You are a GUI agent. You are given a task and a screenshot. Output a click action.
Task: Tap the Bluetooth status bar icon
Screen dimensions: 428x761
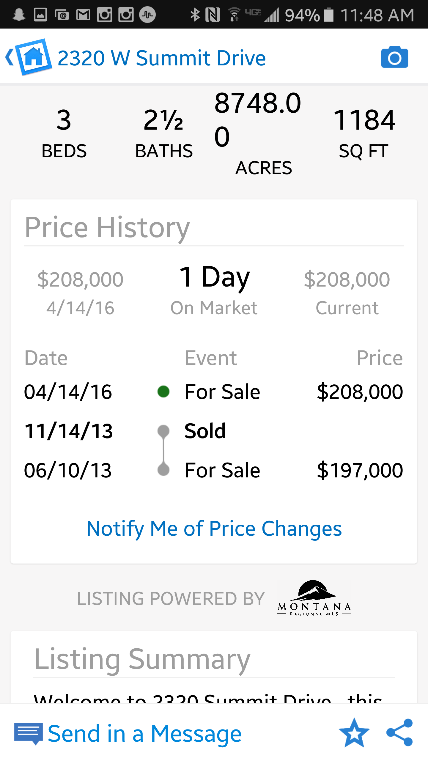(195, 15)
